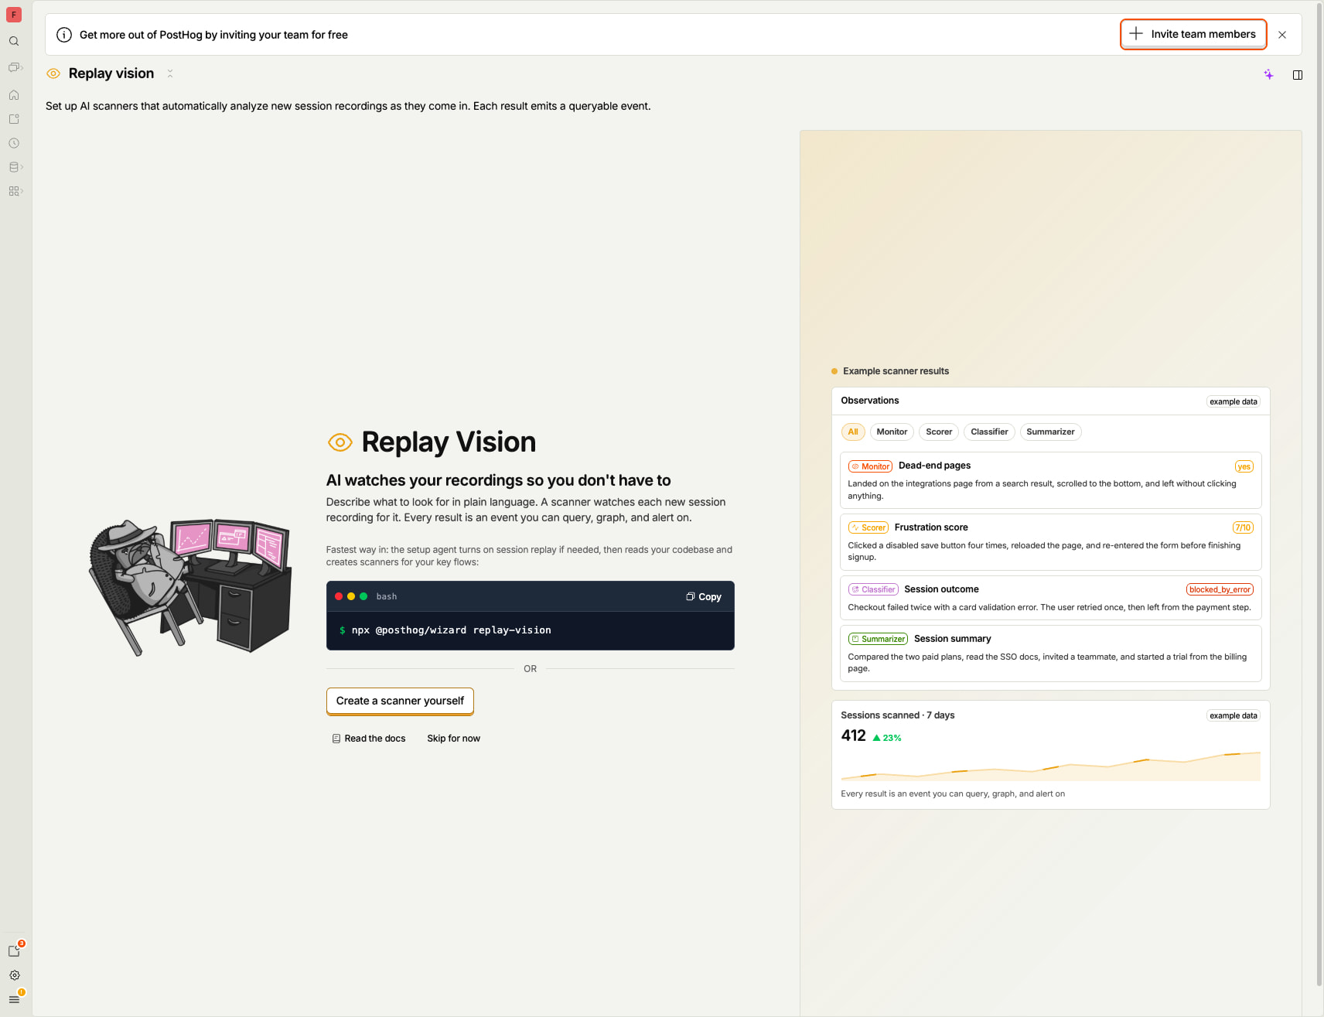Open the project switcher with the red F avatar
Image resolution: width=1324 pixels, height=1017 pixels.
(x=14, y=15)
